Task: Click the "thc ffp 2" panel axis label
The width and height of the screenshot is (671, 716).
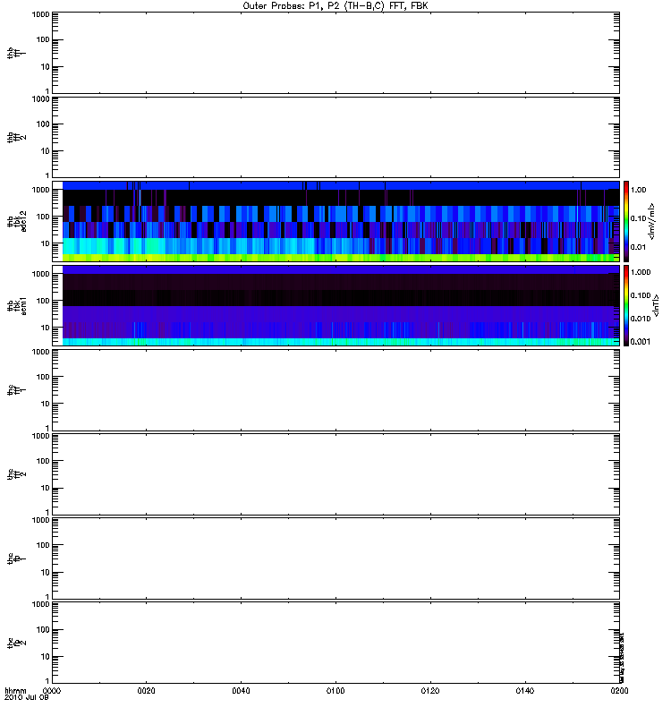Action: [x=16, y=643]
